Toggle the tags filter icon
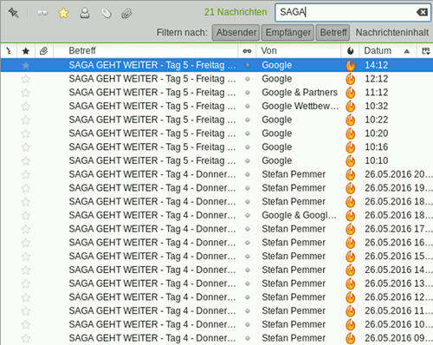The width and height of the screenshot is (433, 345). point(107,13)
